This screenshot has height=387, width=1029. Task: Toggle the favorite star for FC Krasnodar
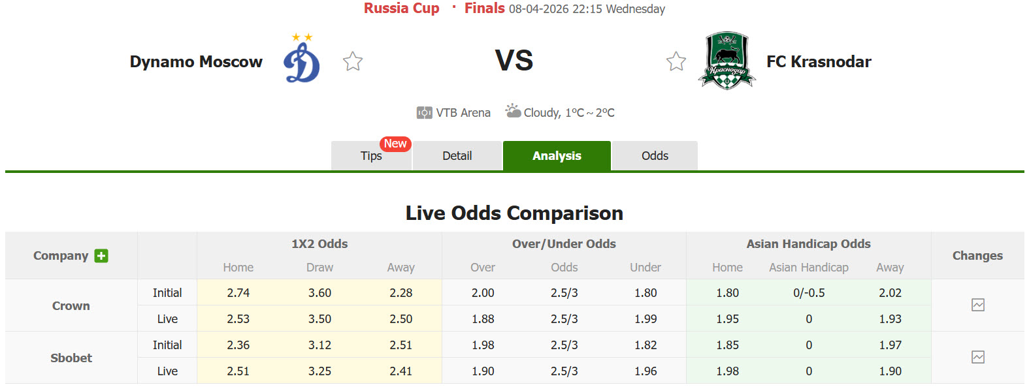(676, 61)
